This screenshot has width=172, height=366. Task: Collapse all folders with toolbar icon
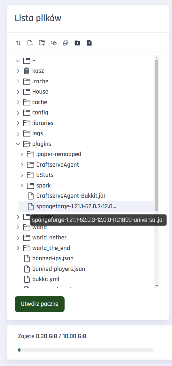(x=66, y=43)
